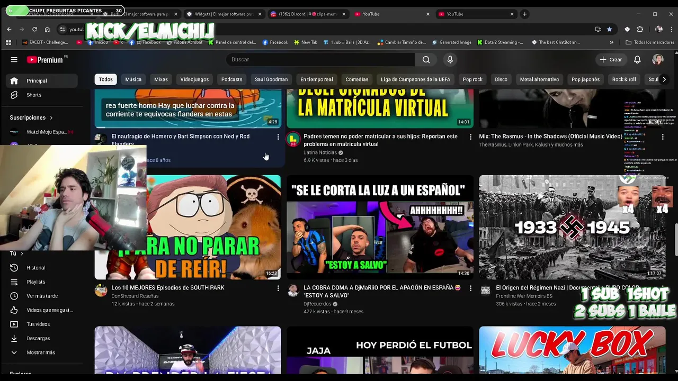
Task: Go to Principal home in sidebar
Action: coord(42,80)
